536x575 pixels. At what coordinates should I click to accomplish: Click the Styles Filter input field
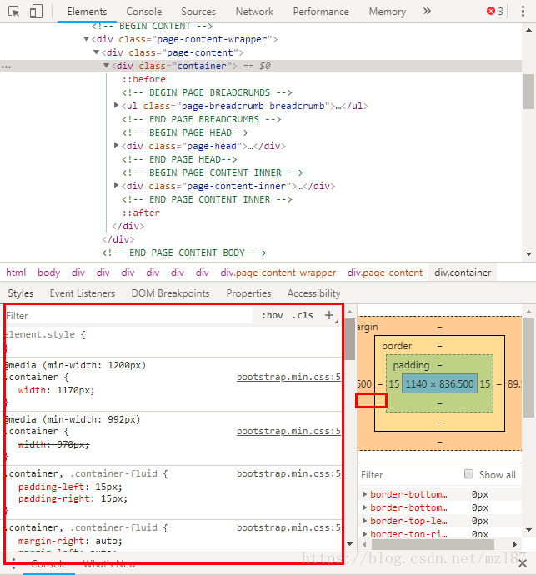point(128,316)
